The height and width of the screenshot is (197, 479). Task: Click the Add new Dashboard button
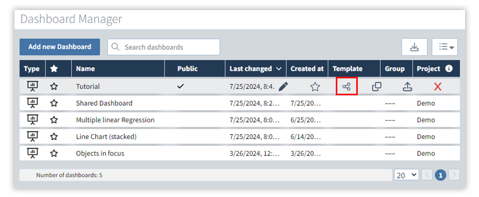60,47
